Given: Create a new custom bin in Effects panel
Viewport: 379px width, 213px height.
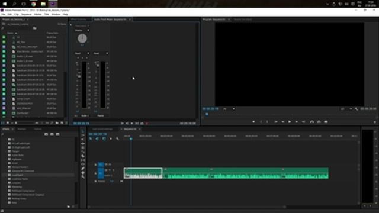Looking at the screenshot, I should tap(69, 206).
